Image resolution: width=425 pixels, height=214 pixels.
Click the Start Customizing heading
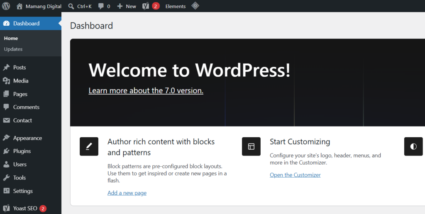tap(300, 142)
